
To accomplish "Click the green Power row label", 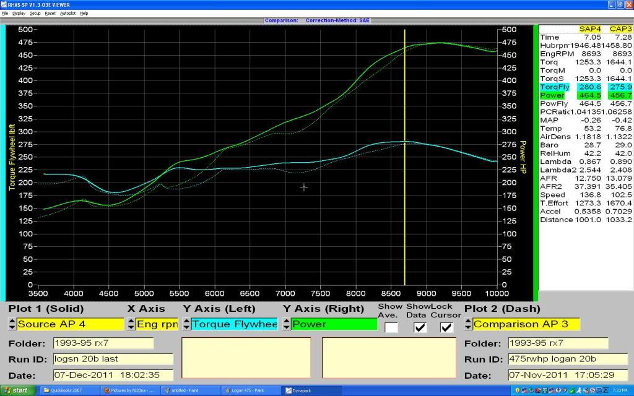I will pos(552,95).
